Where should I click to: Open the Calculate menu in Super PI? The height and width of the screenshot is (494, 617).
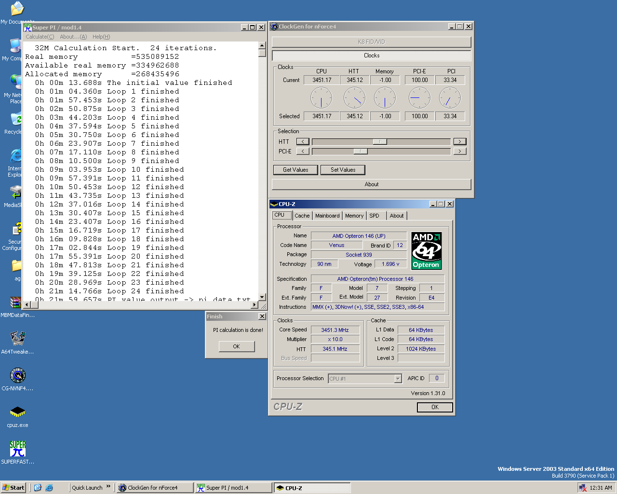coord(40,37)
